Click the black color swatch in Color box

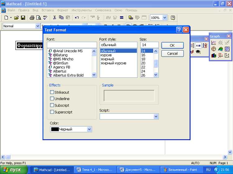pyautogui.click(x=55, y=129)
